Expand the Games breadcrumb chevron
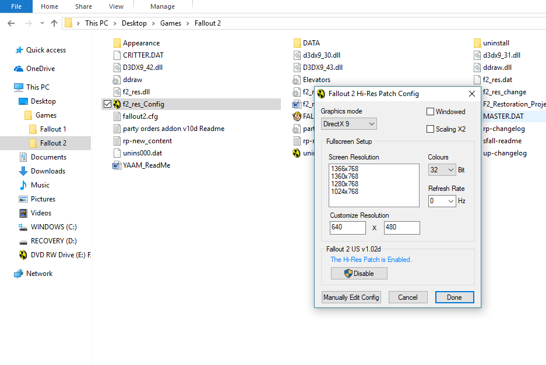This screenshot has height=365, width=546. pyautogui.click(x=188, y=23)
